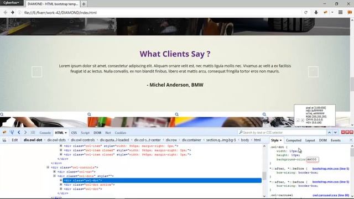Expand the last owl-dot div node

(x=61, y=189)
